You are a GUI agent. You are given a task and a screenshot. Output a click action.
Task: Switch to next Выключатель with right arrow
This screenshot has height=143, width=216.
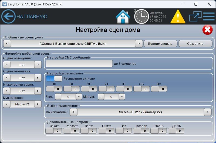pyautogui.click(x=207, y=112)
